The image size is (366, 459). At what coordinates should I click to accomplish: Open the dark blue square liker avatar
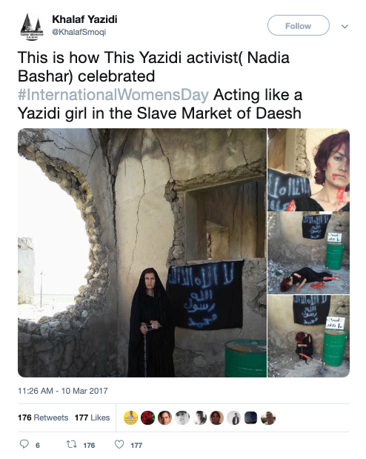[x=250, y=417]
